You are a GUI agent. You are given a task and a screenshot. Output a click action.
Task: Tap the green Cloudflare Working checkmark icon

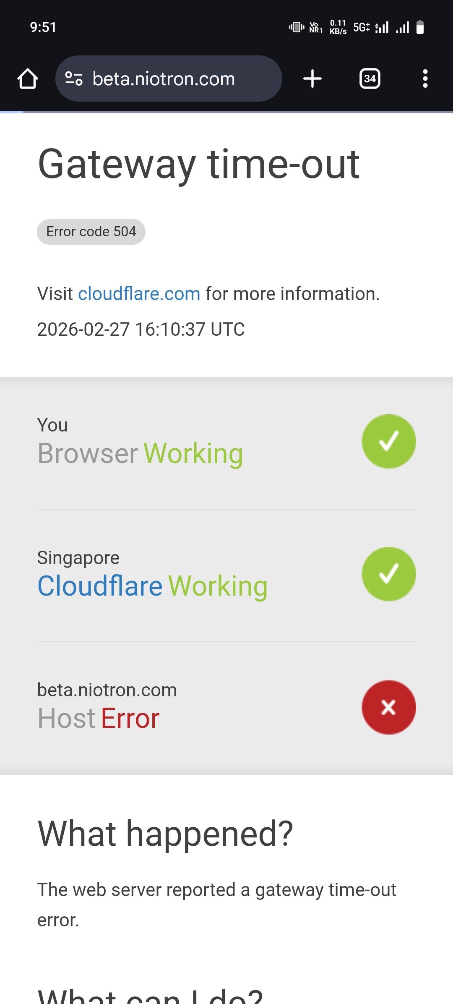click(388, 574)
